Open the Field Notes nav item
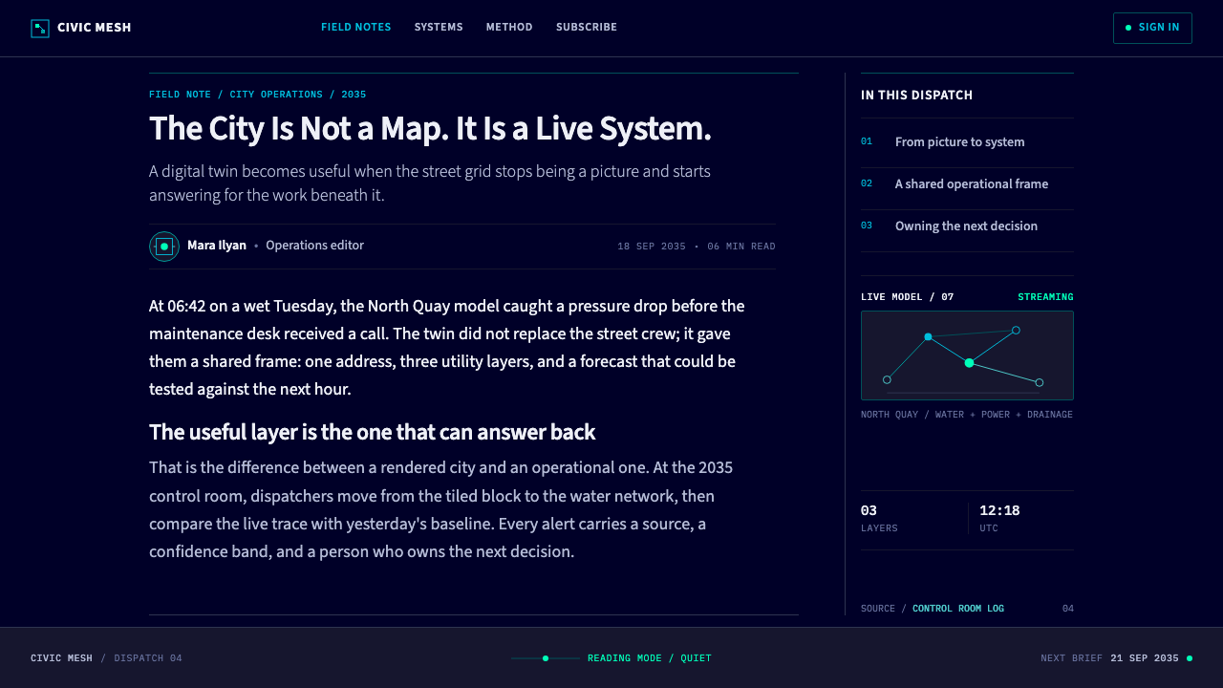The width and height of the screenshot is (1223, 688). 356,28
